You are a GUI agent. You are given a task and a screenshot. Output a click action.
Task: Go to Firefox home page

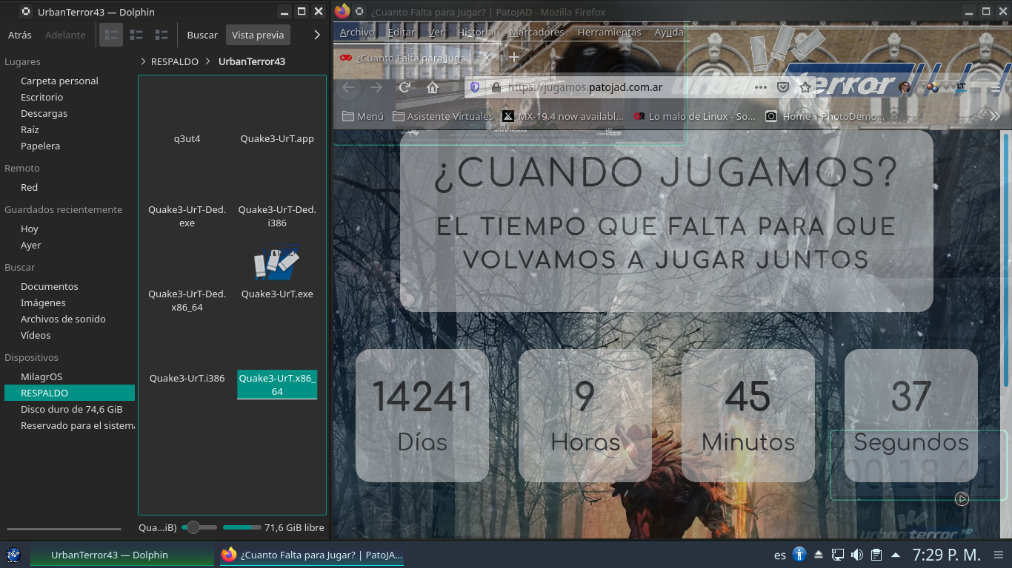coord(433,87)
